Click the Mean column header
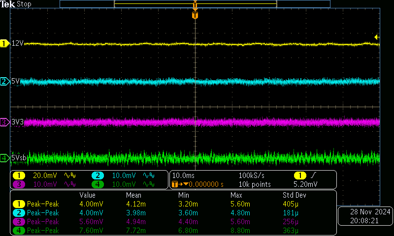Screen dimensions: 394x236 tap(133, 195)
